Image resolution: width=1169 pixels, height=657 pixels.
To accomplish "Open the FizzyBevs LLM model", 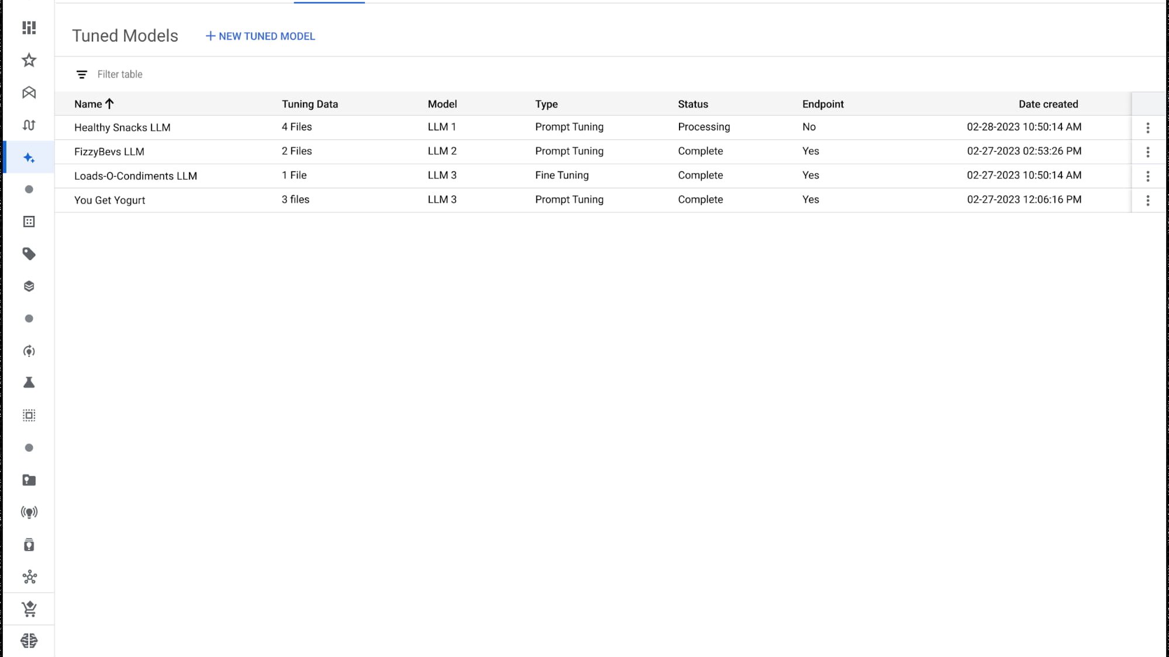I will 109,152.
